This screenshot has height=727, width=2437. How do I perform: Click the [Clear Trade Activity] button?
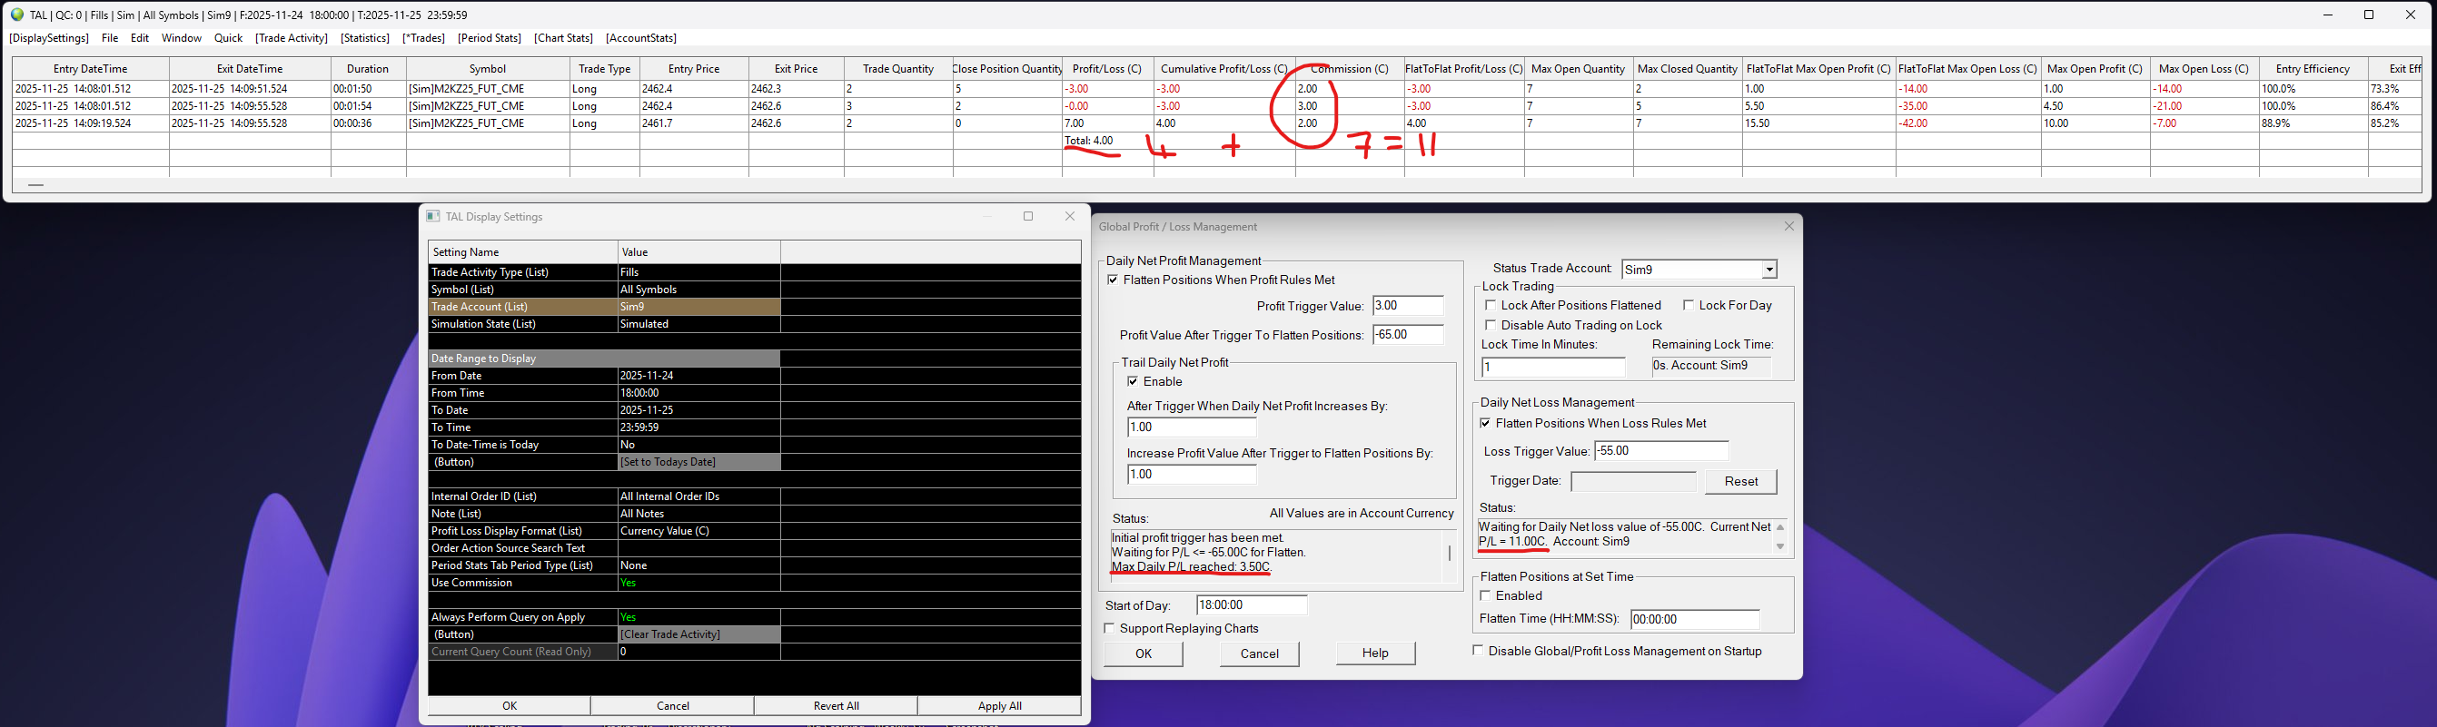(698, 634)
